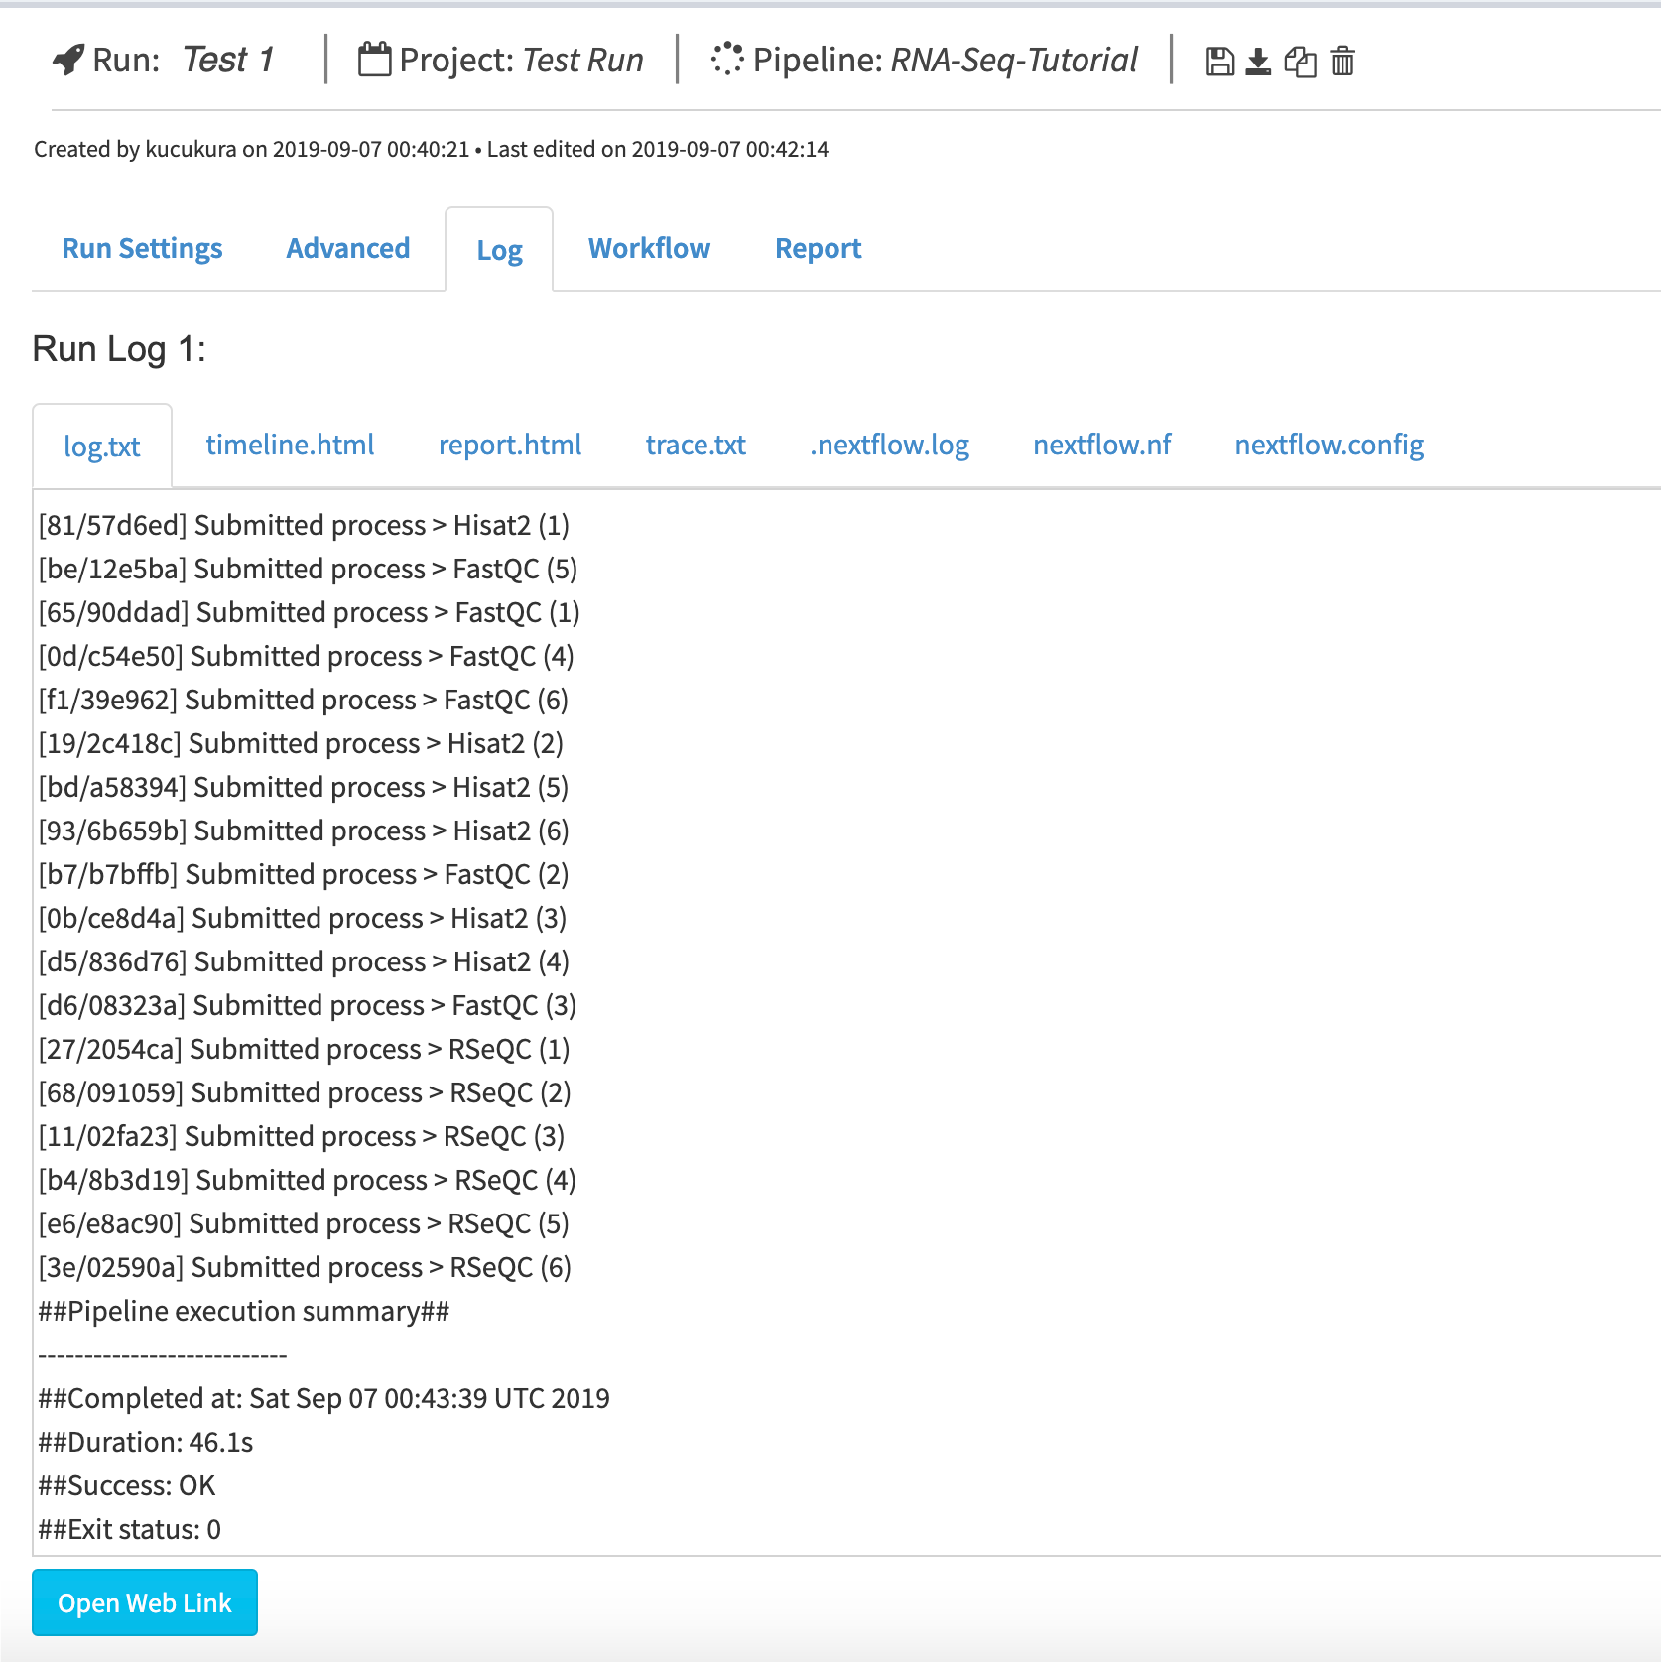Viewport: 1661px width, 1662px height.
Task: Click the save run icon
Action: coord(1219,62)
